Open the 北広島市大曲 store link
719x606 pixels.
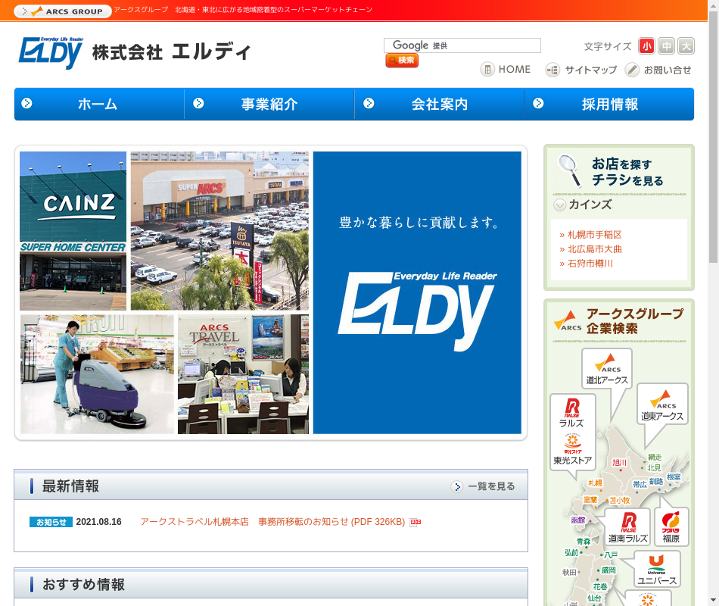(594, 248)
